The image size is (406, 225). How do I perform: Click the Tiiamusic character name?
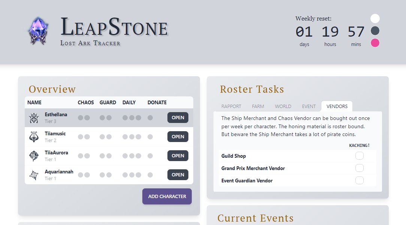click(x=55, y=133)
